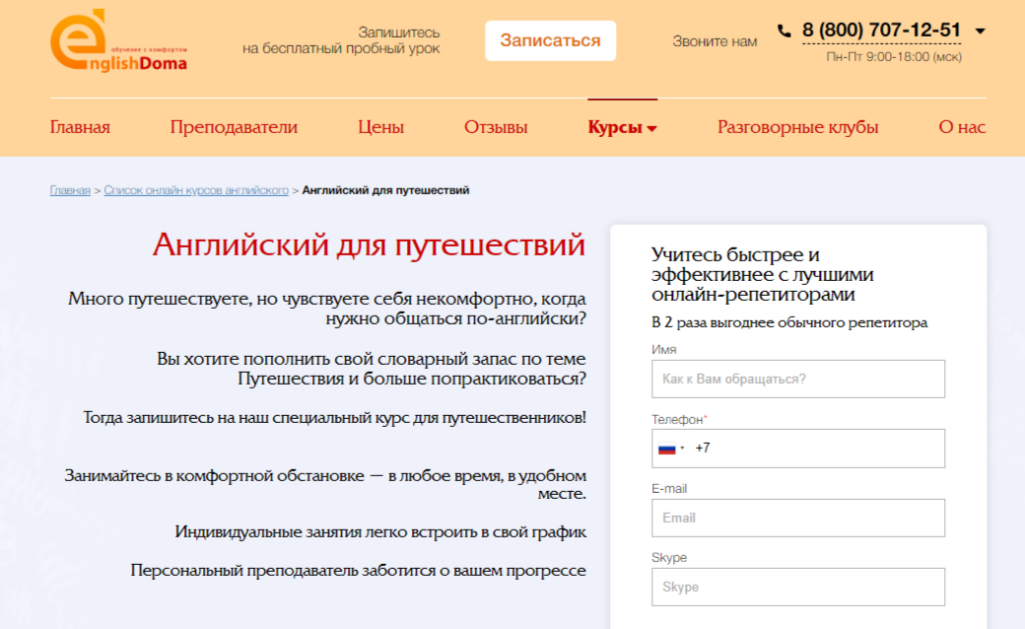The width and height of the screenshot is (1025, 629).
Task: Click the Skype input field
Action: [798, 587]
